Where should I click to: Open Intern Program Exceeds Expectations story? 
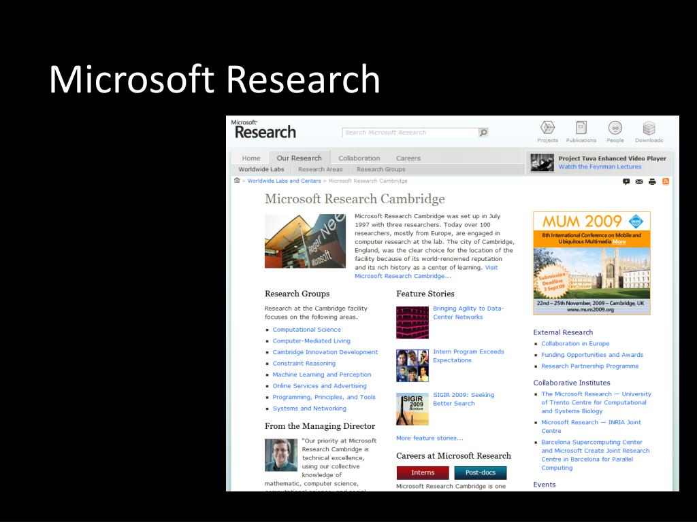point(468,355)
